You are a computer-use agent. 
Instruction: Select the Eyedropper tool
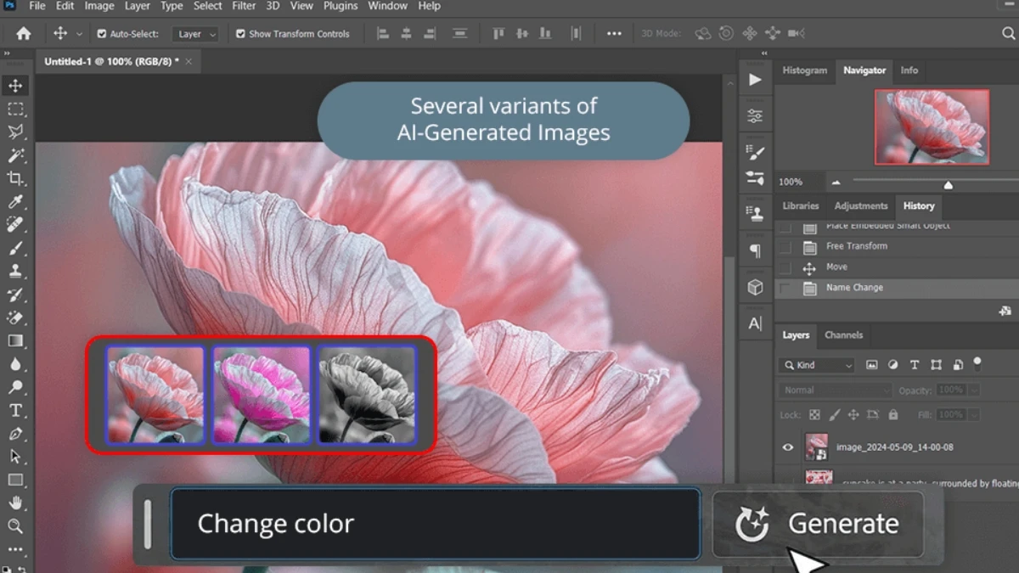pos(15,202)
